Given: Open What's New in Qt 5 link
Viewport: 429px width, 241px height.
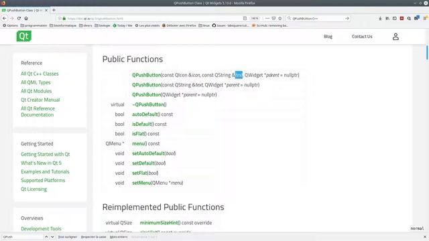Looking at the screenshot, I should (41, 163).
